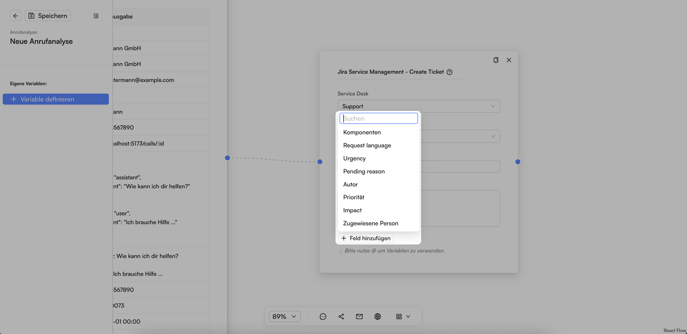Click the duplicate node icon
The image size is (687, 334).
pyautogui.click(x=496, y=60)
